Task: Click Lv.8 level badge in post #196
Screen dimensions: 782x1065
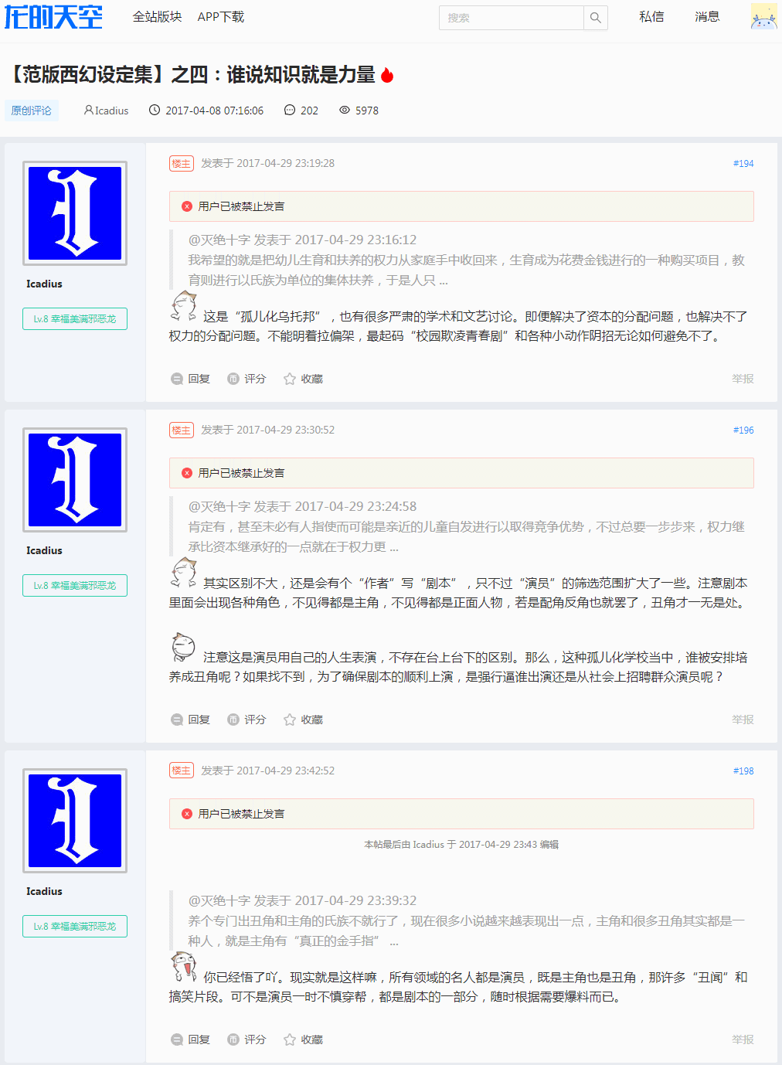Action: (75, 585)
